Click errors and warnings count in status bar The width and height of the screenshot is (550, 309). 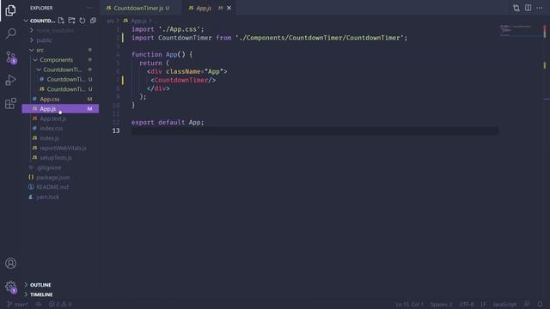pyautogui.click(x=60, y=304)
